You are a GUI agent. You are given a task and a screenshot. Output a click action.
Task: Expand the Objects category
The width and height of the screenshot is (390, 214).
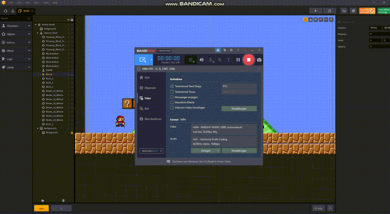click(16, 34)
